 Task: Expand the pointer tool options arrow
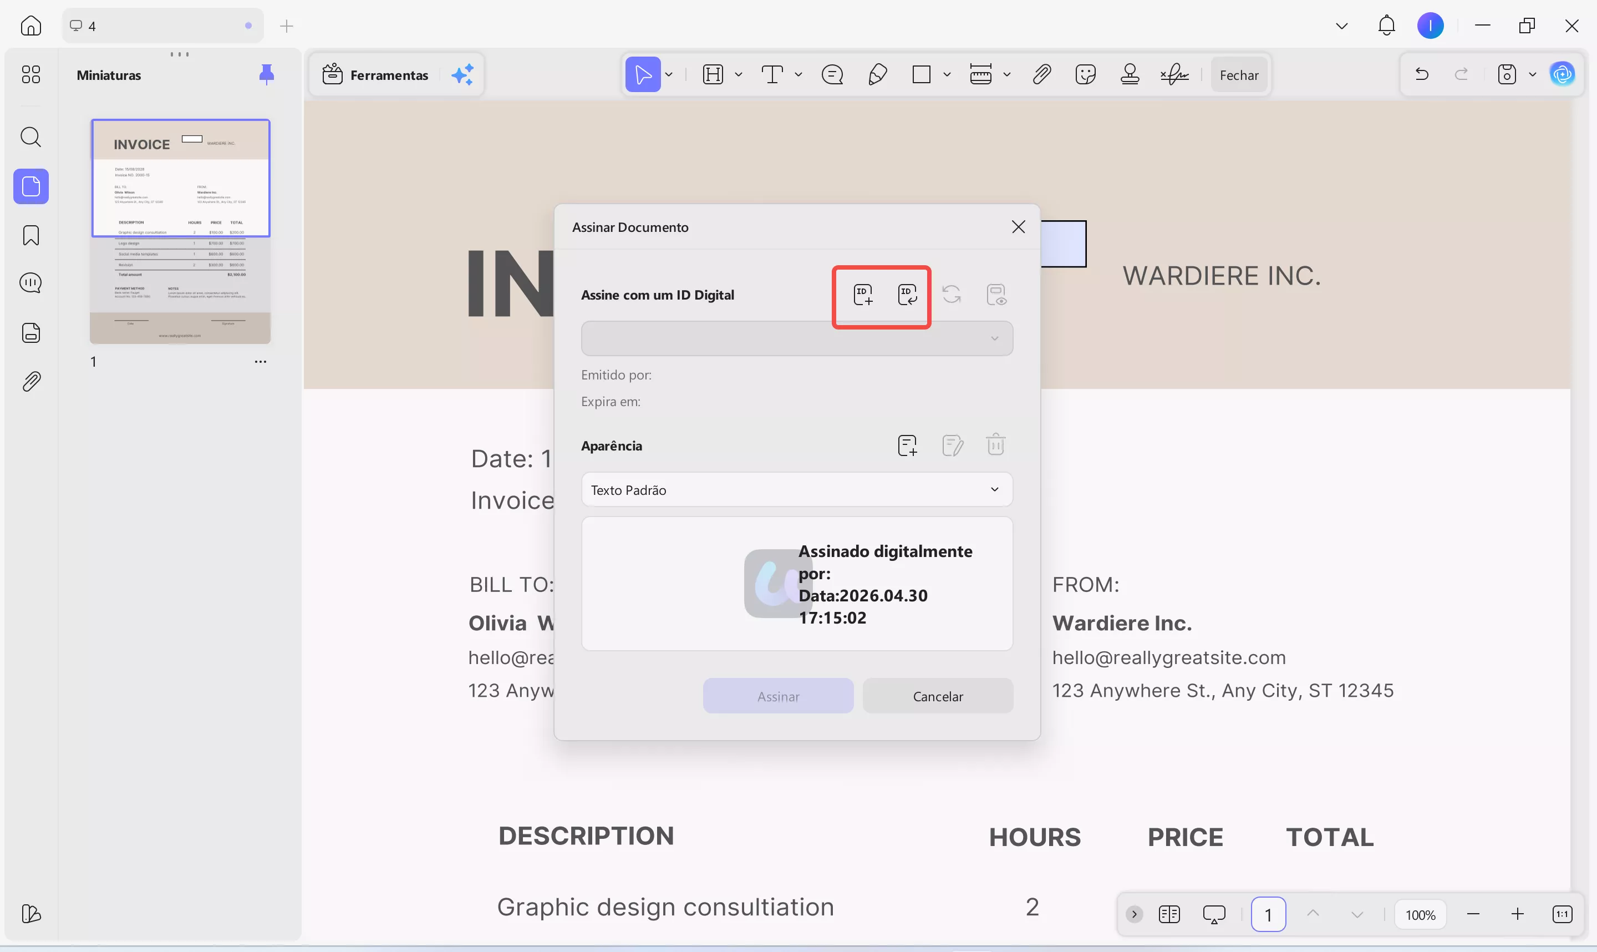pos(669,74)
